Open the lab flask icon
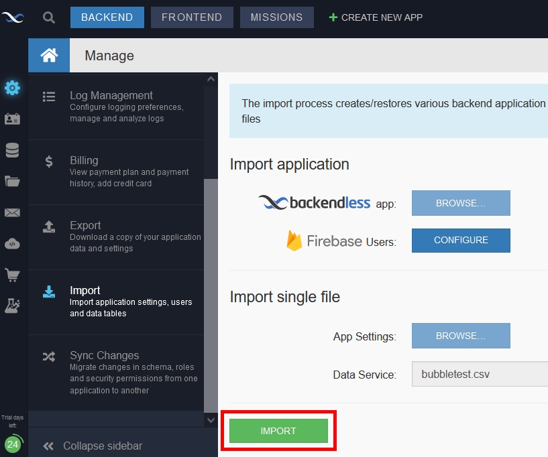The height and width of the screenshot is (457, 548). [x=12, y=306]
